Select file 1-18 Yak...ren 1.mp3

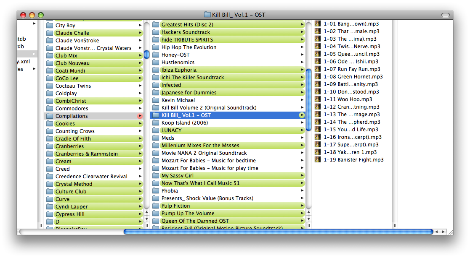351,152
